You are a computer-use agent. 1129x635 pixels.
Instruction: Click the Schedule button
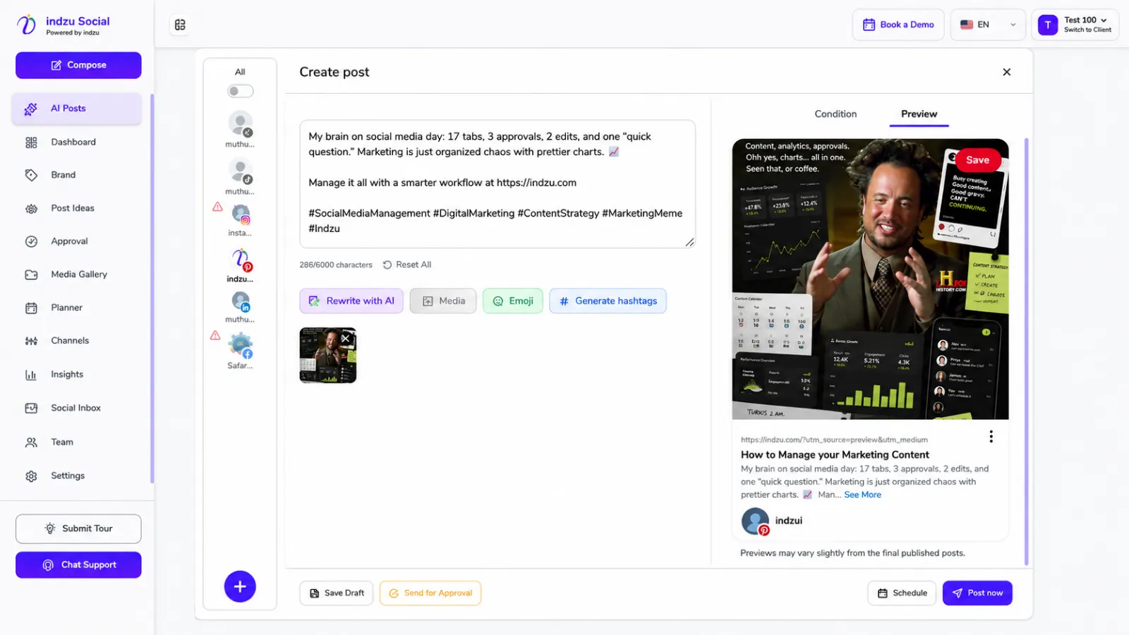pos(902,593)
